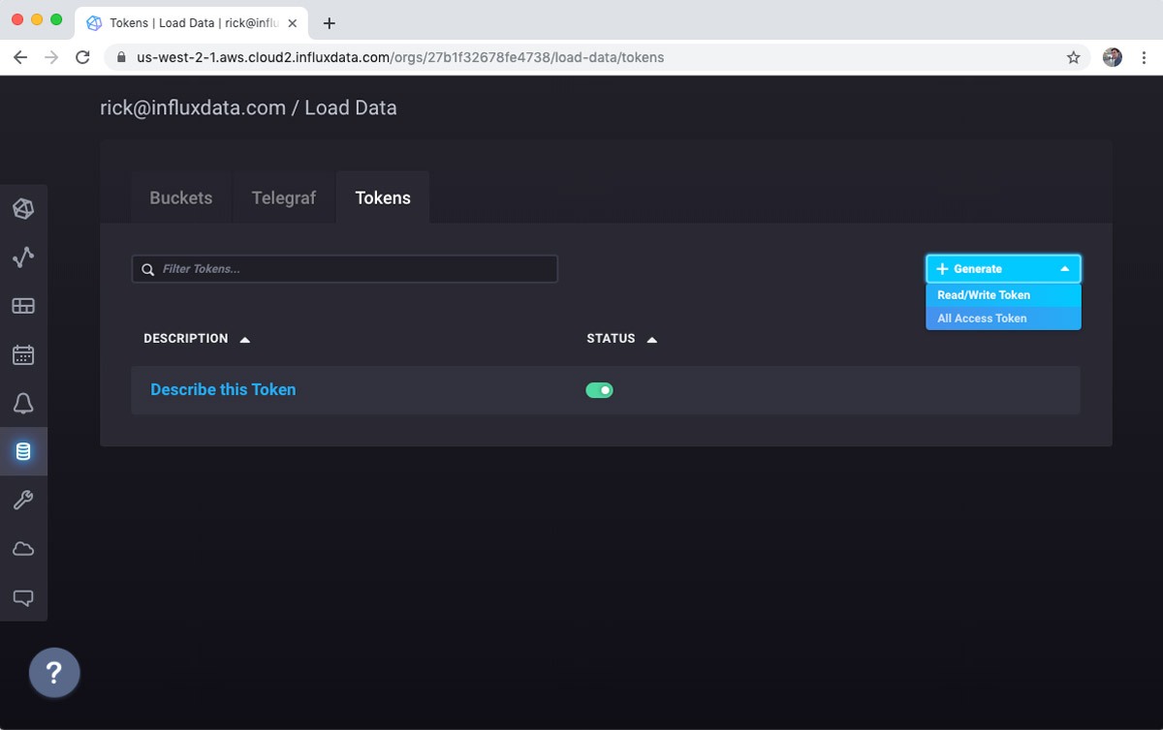This screenshot has width=1163, height=730.
Task: Select the Load Data database icon
Action: 23,451
